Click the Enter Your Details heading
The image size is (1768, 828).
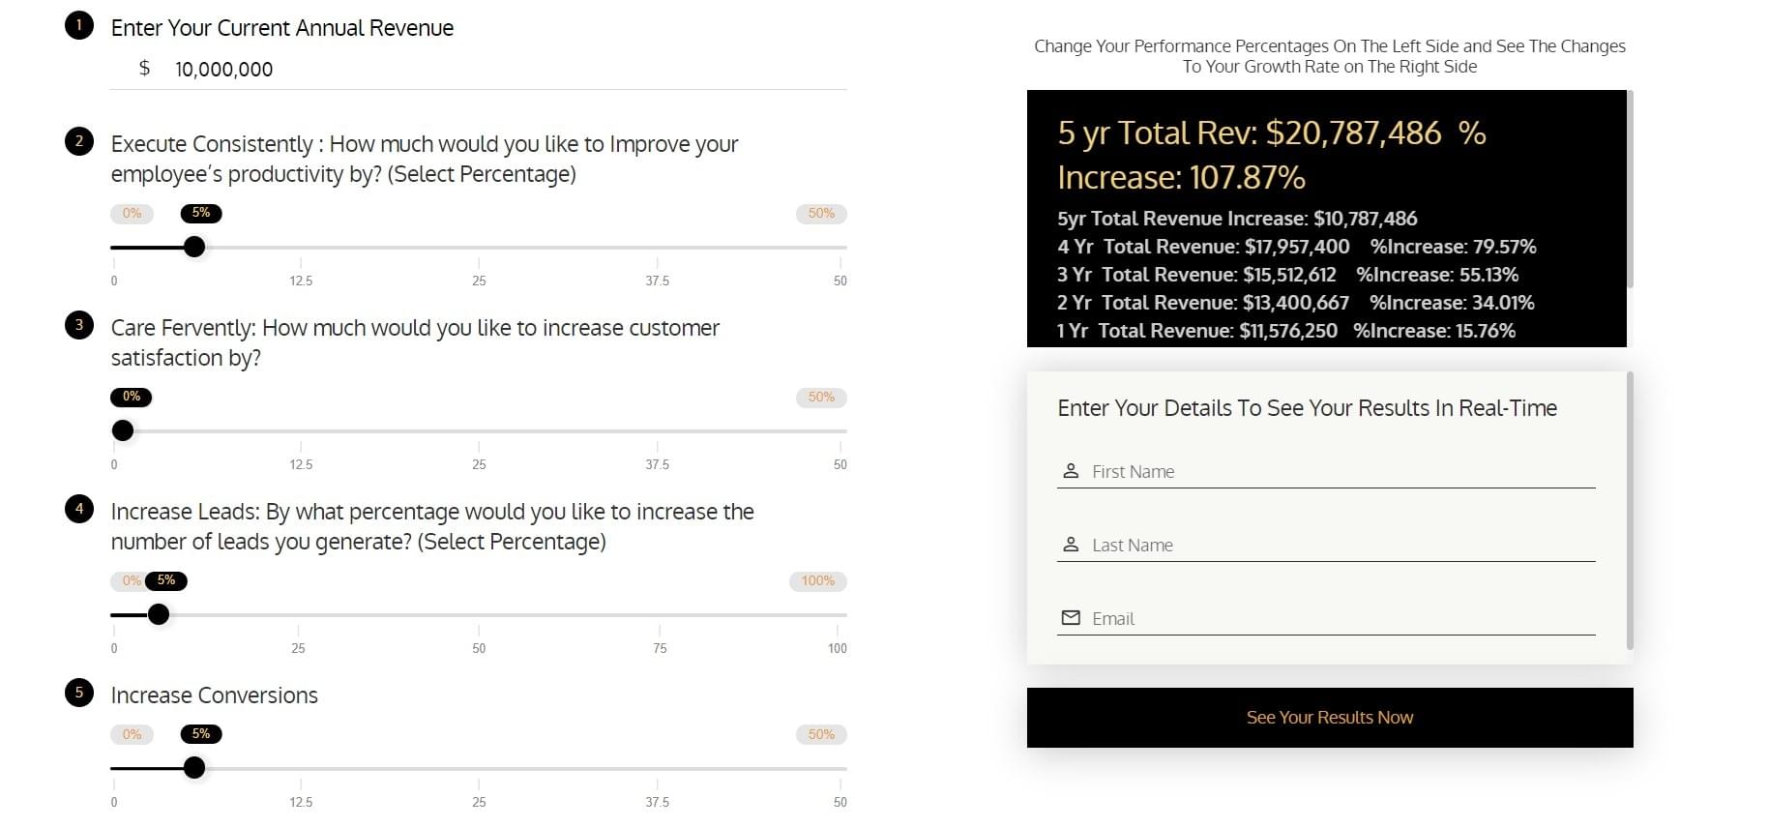point(1307,408)
